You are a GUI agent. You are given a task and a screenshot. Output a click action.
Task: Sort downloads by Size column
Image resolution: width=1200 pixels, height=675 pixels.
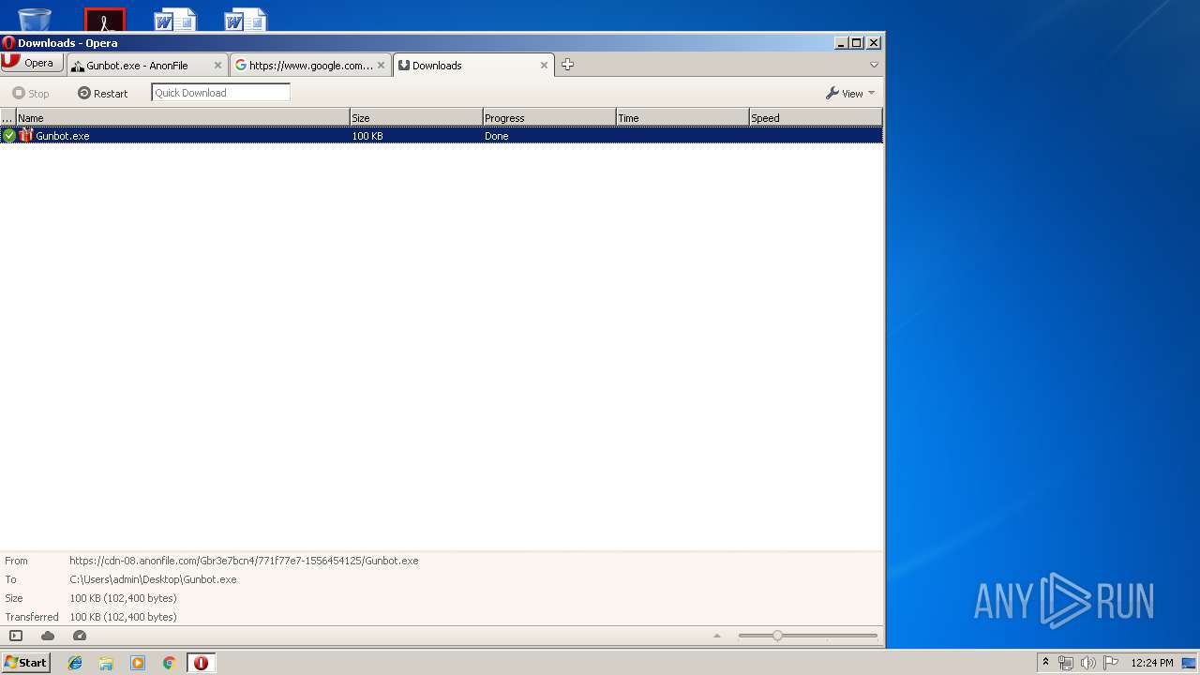tap(416, 117)
